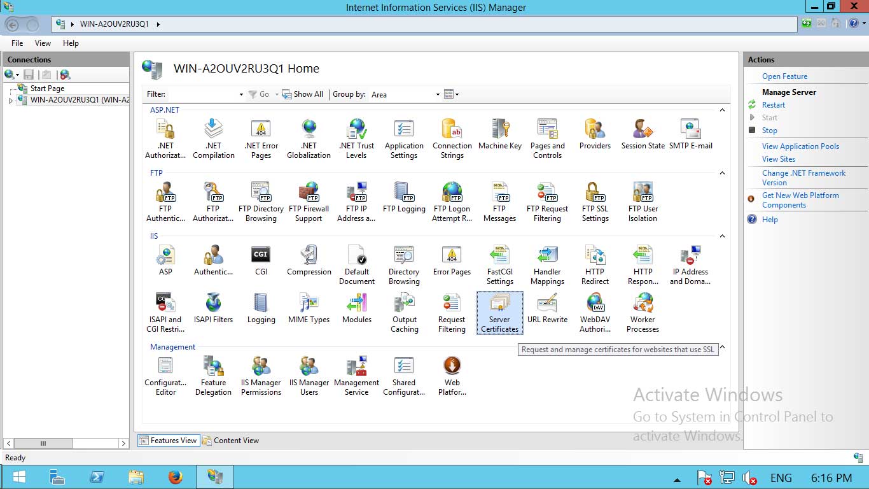Open FTP SSL Settings feature
This screenshot has height=489, width=869.
(595, 202)
